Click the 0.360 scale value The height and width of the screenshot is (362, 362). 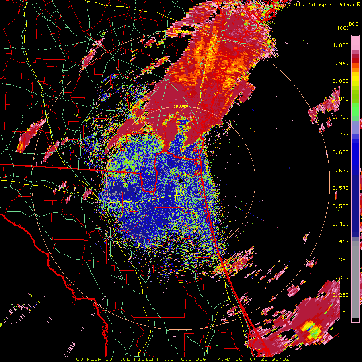pos(341,260)
